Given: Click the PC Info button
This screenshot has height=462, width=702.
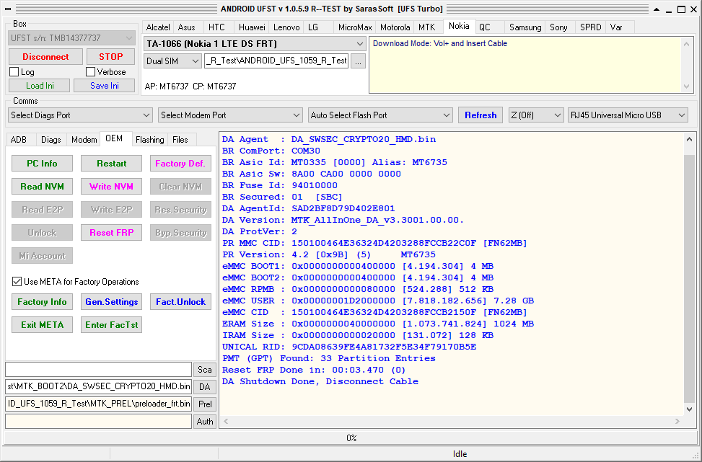Looking at the screenshot, I should click(x=42, y=163).
